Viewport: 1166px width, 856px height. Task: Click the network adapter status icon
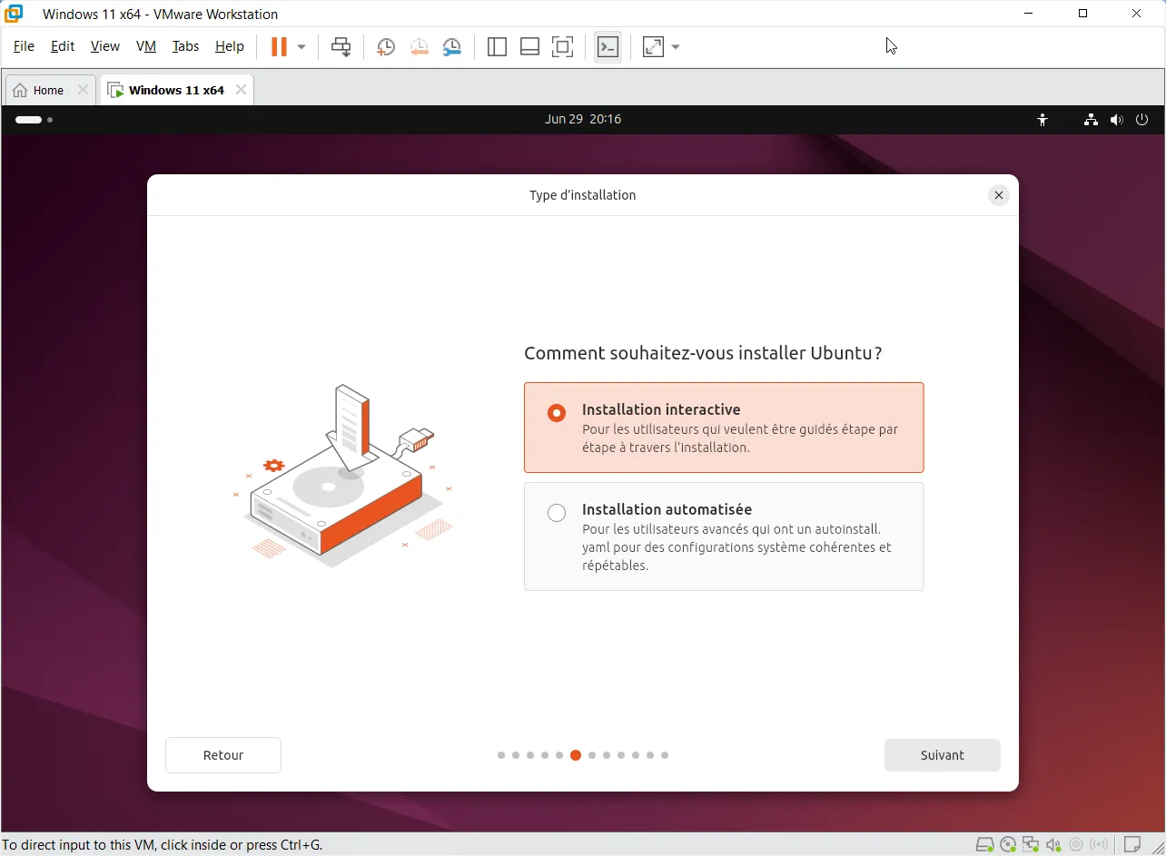click(1031, 845)
